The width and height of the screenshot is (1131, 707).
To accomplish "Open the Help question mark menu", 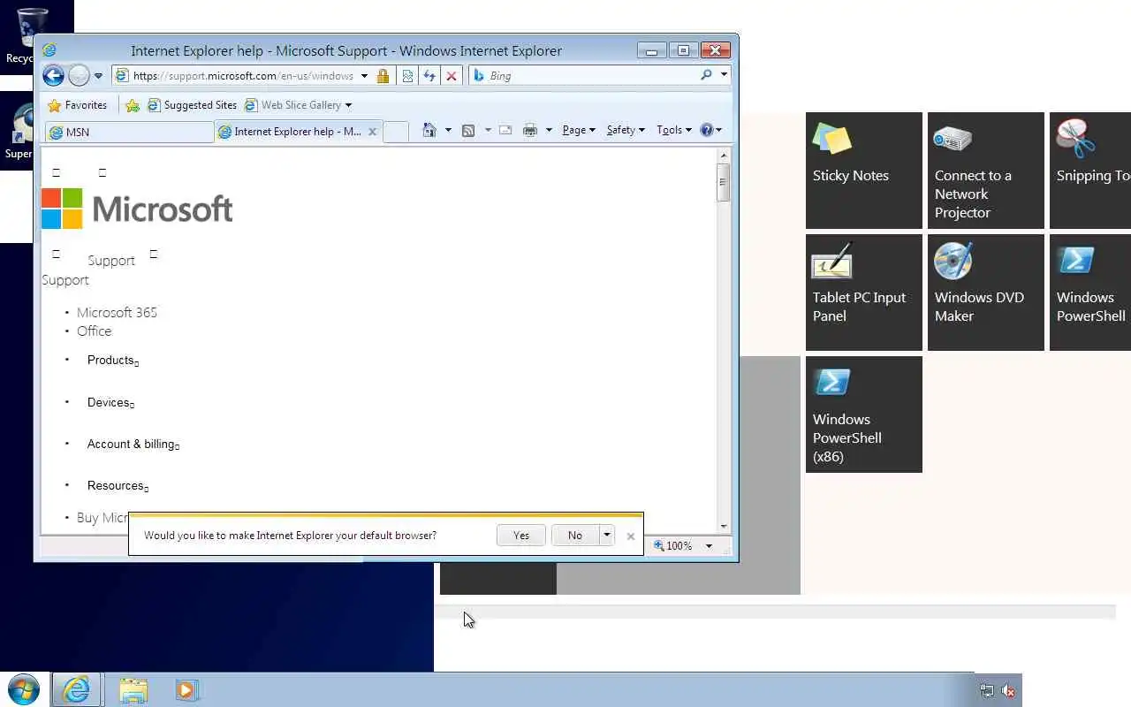I will coord(711,130).
